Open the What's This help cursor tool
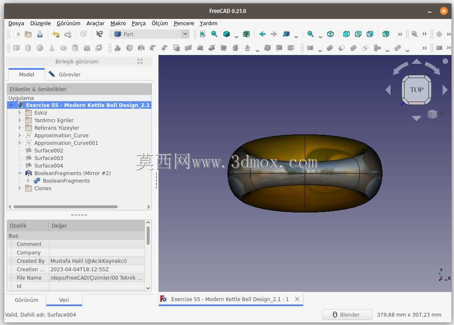Screen dimensions: 454x325 tap(99, 34)
